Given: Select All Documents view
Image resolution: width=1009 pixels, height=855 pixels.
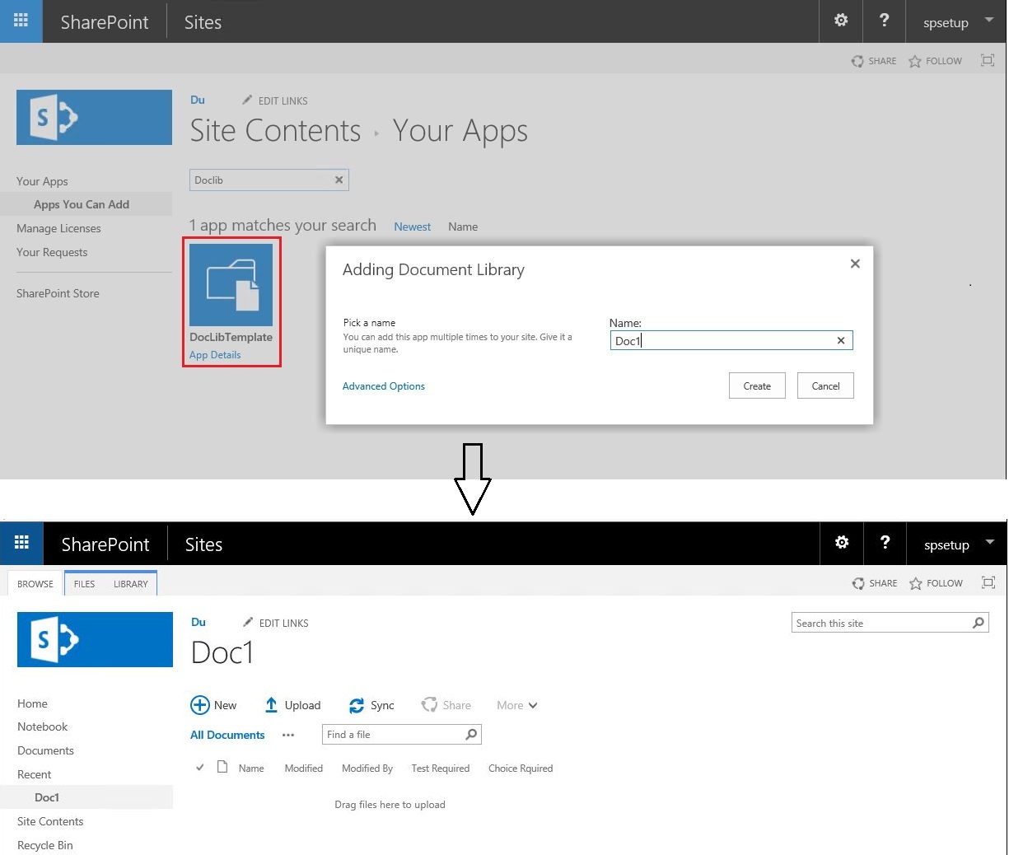Looking at the screenshot, I should pos(227,735).
